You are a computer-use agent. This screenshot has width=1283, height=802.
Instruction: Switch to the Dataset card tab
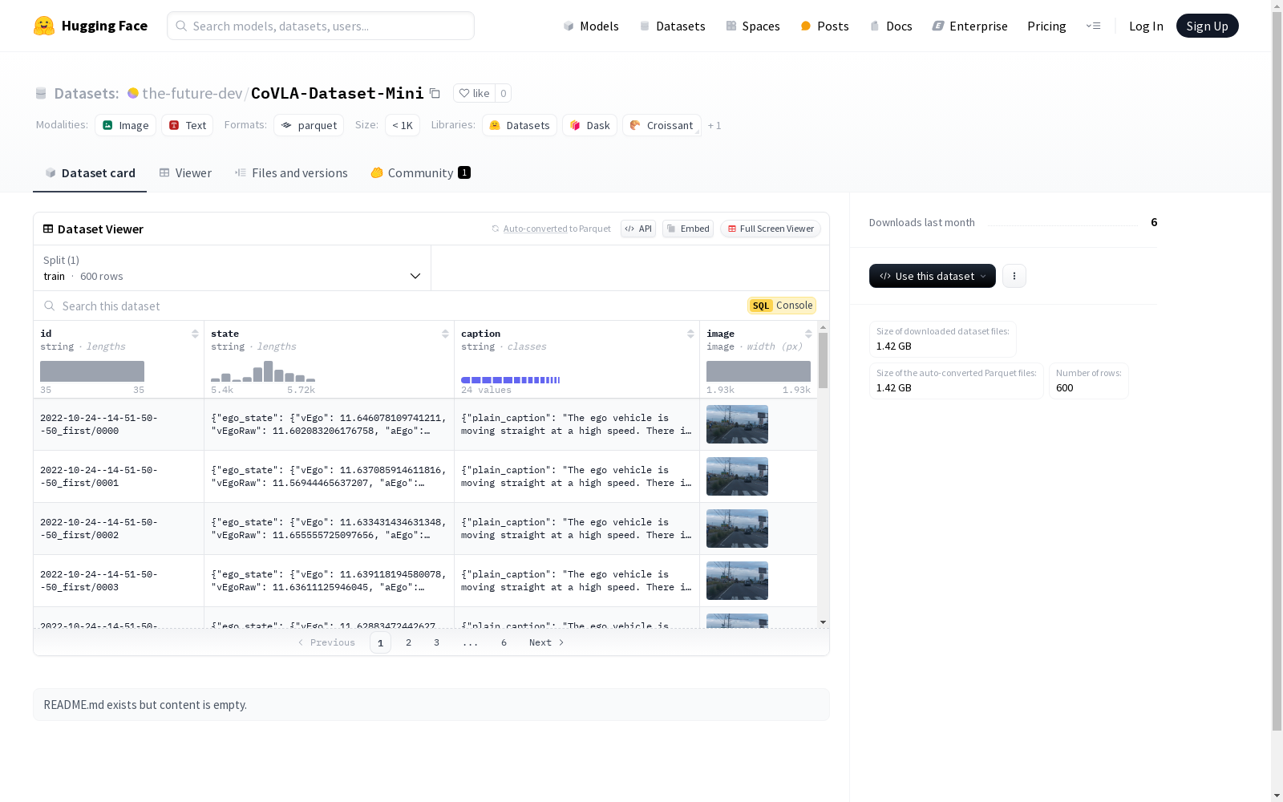(x=90, y=173)
